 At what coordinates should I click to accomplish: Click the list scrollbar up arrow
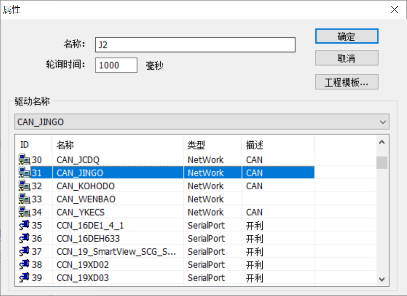[382, 142]
